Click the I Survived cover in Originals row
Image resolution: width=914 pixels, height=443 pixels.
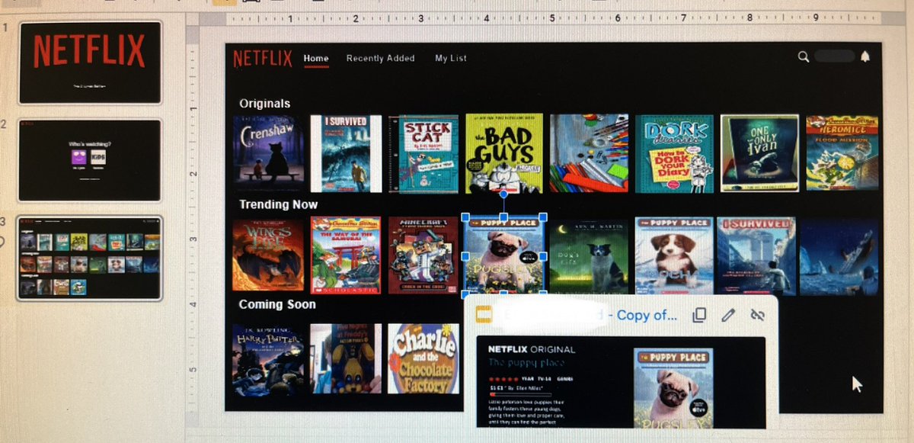pyautogui.click(x=346, y=153)
